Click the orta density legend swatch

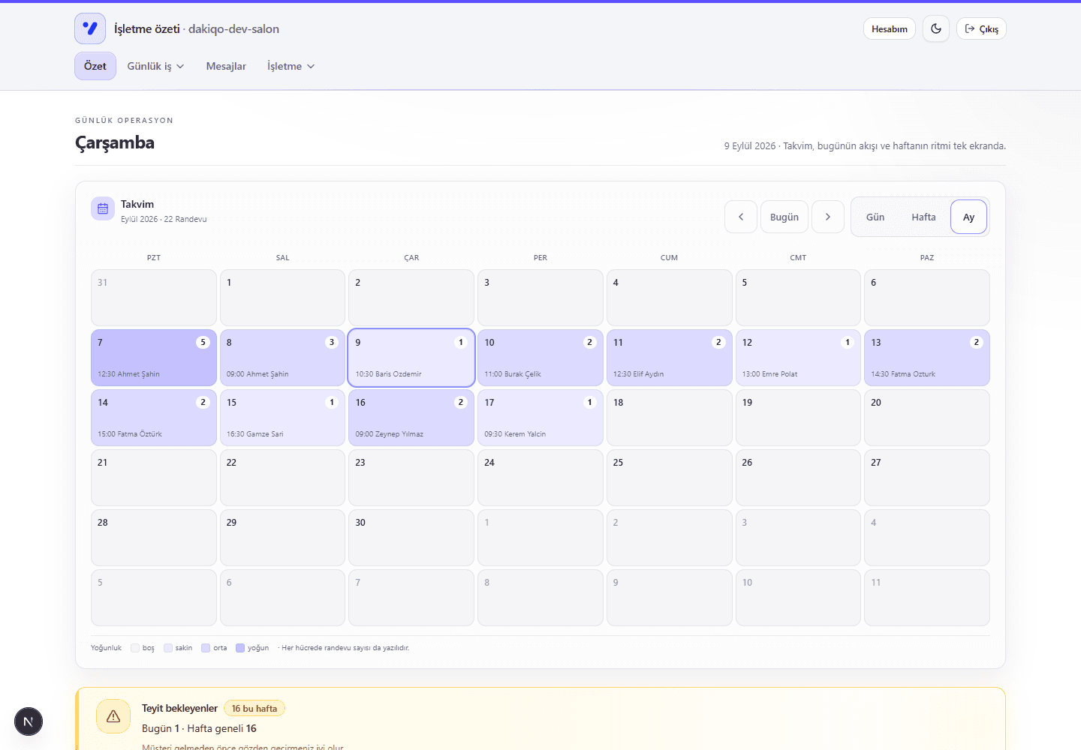coord(206,648)
